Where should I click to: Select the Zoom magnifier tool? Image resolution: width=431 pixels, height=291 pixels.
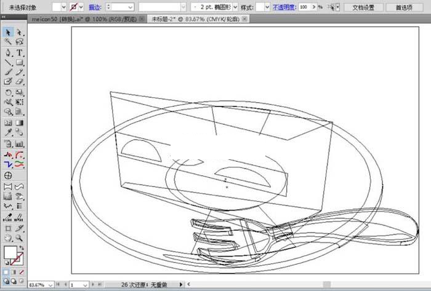[19, 237]
